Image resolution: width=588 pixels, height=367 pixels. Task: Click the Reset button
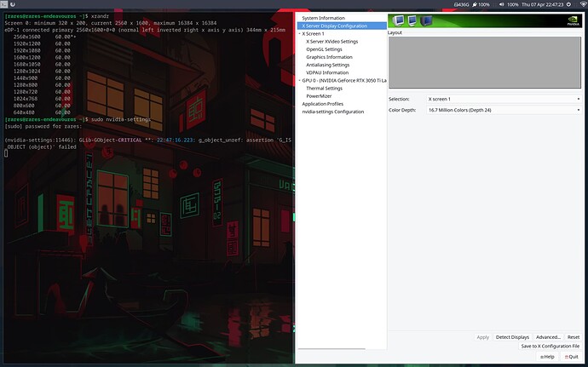pyautogui.click(x=573, y=337)
